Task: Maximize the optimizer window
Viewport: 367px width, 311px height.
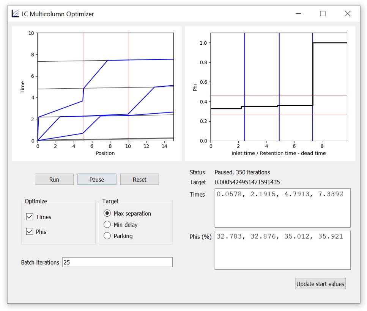Action: click(323, 14)
